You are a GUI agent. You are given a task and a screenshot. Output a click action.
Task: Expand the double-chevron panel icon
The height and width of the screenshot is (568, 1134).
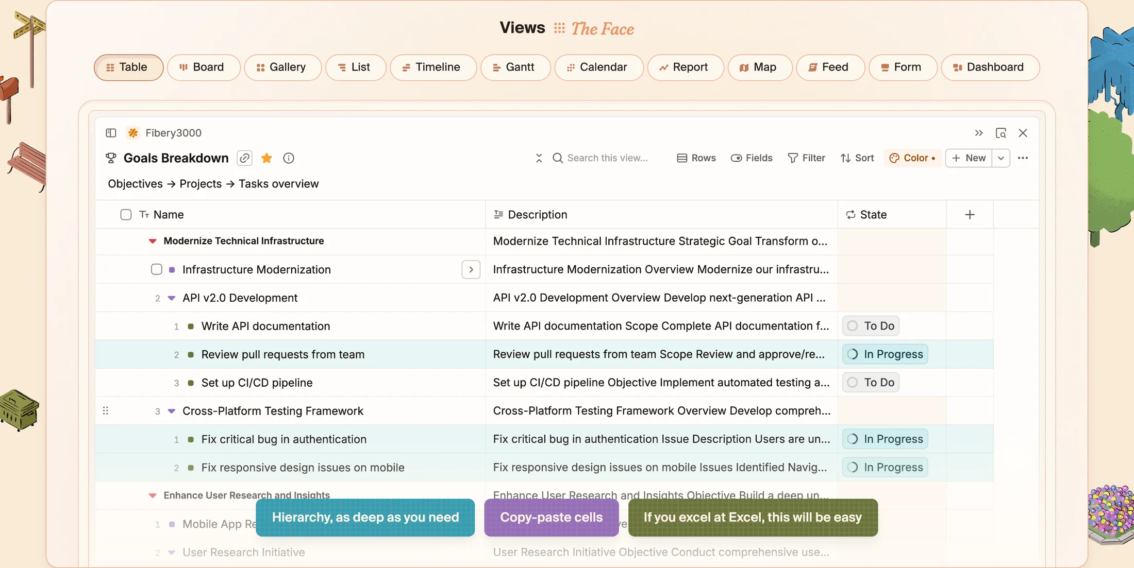pos(979,133)
